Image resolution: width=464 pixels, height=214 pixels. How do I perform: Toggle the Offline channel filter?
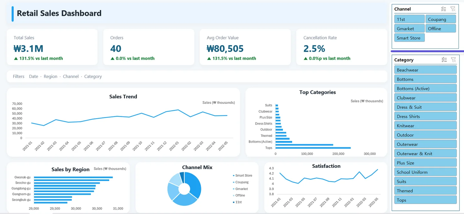[441, 28]
